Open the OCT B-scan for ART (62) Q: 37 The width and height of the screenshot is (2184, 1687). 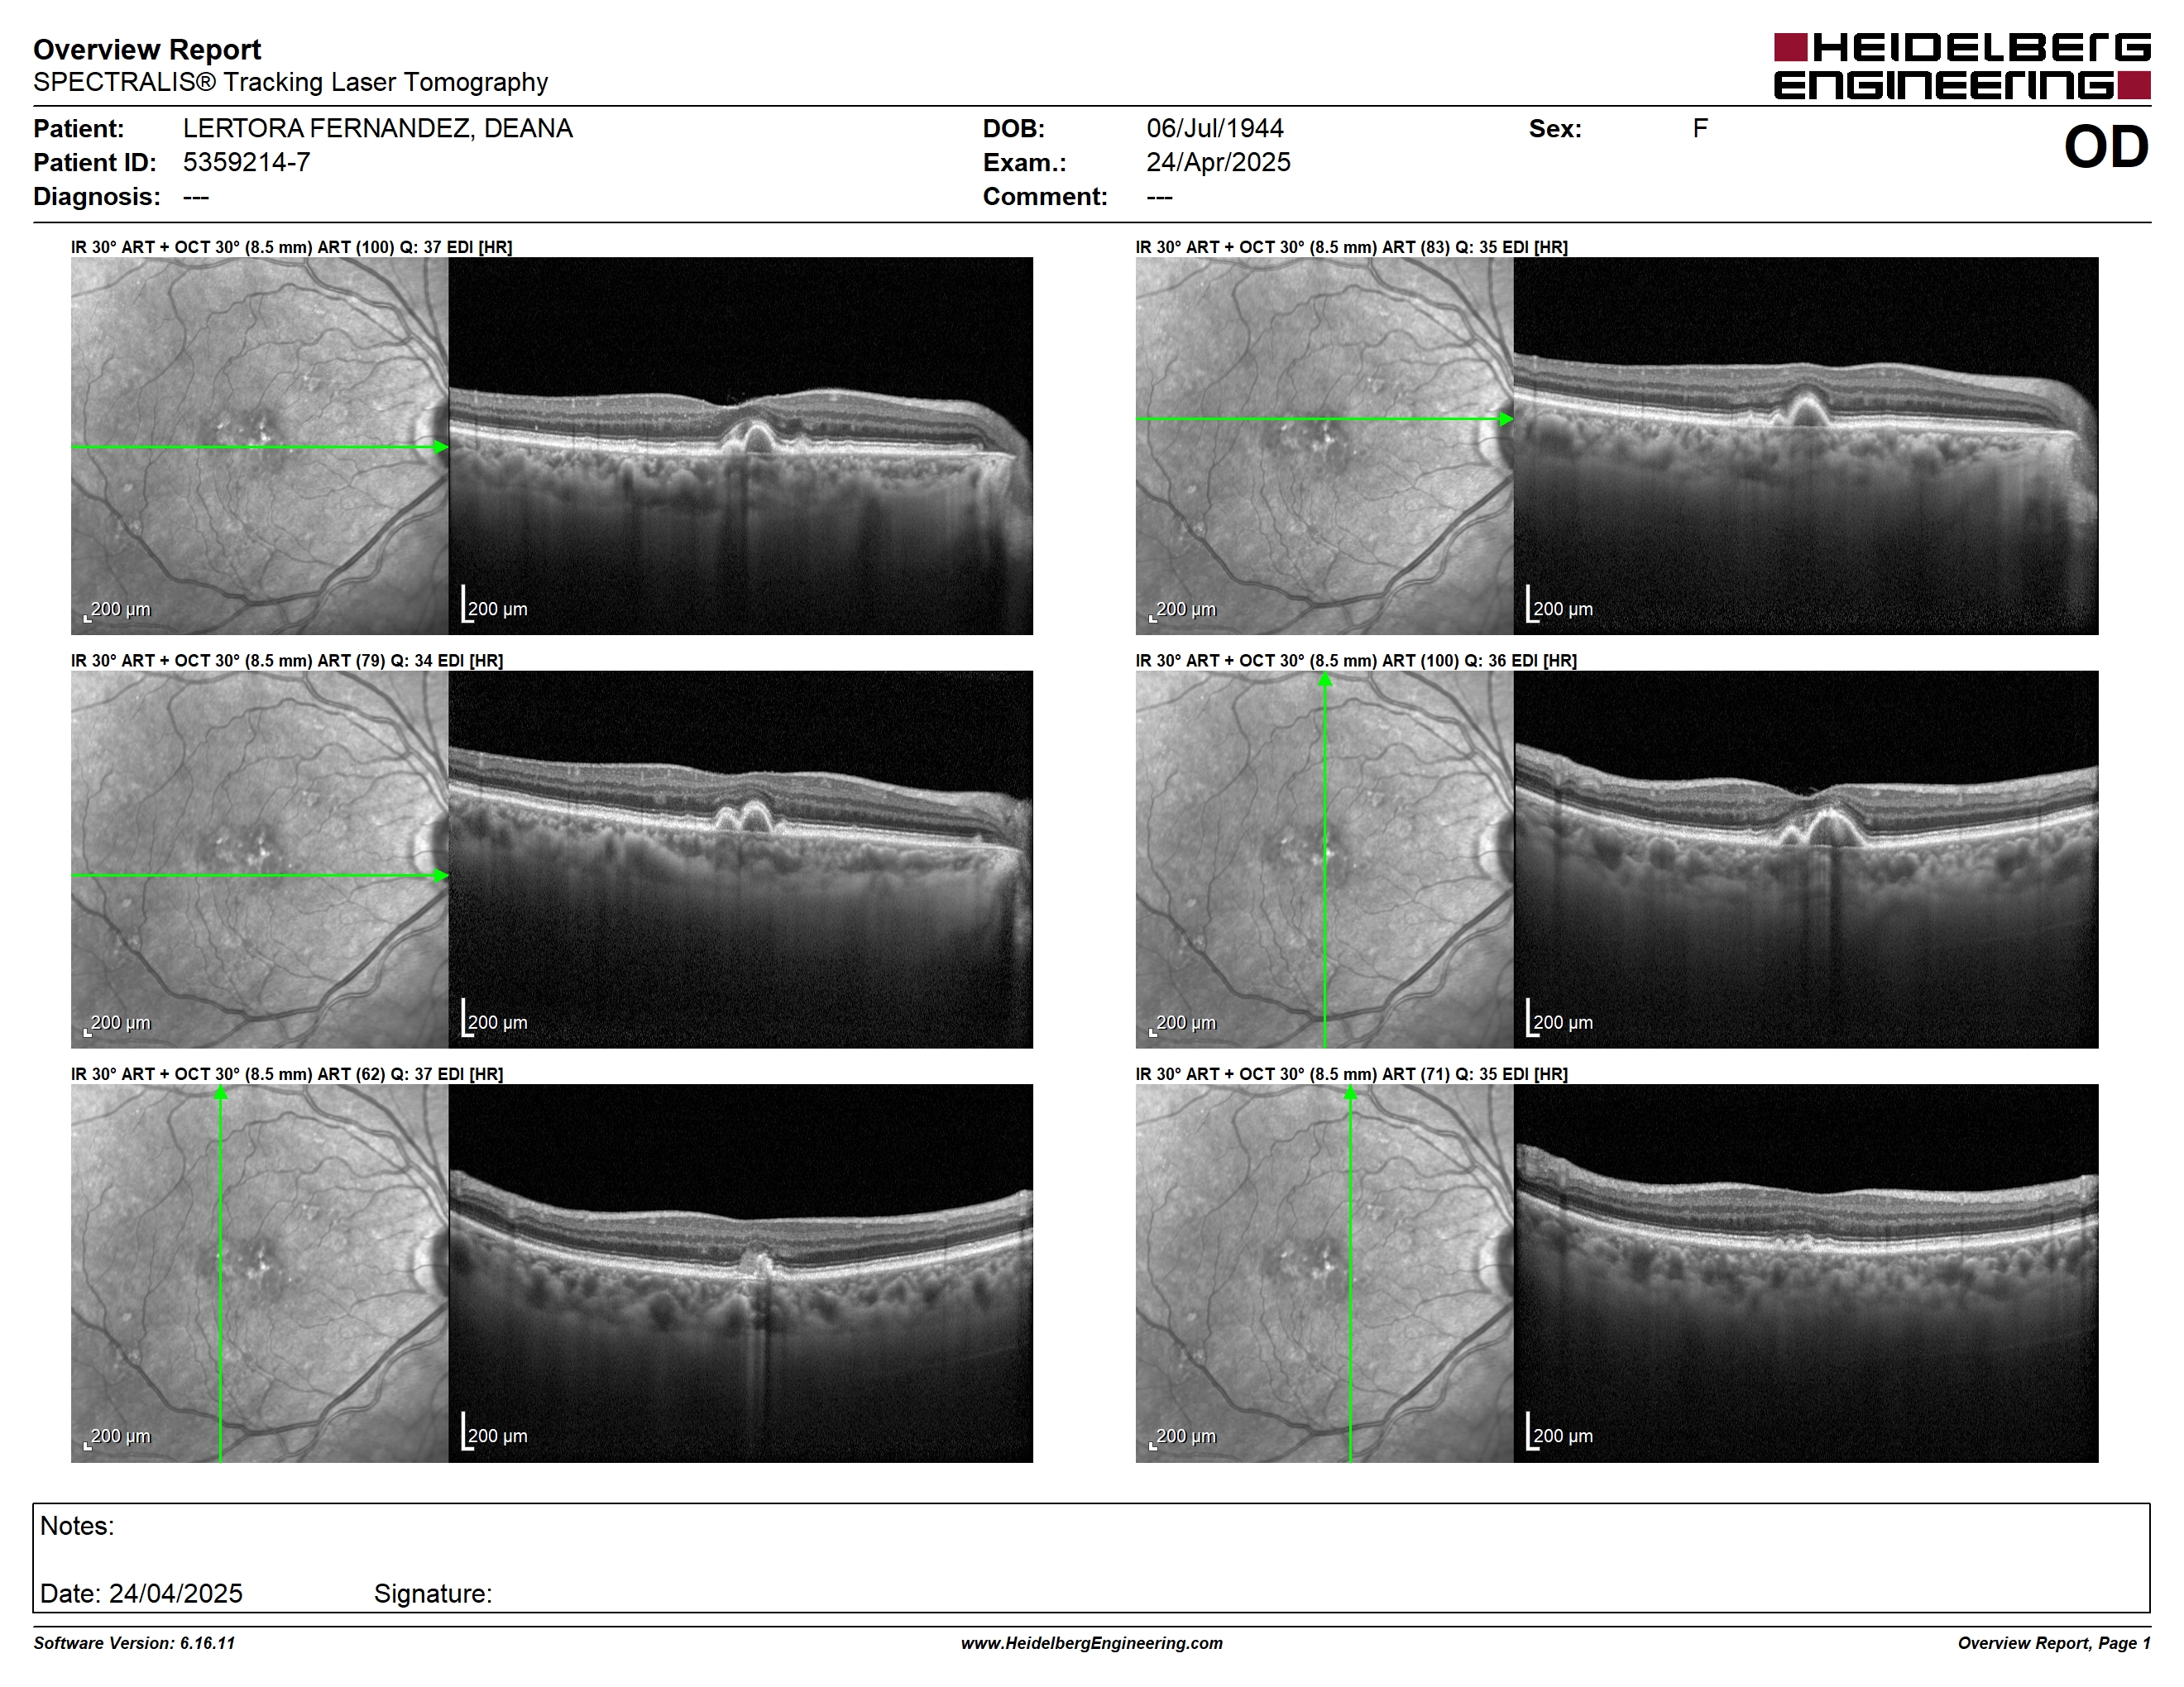pos(740,1274)
